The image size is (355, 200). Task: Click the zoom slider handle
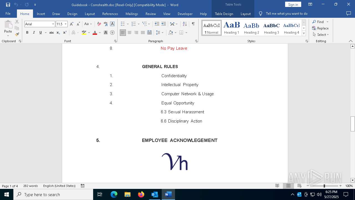coord(324,186)
